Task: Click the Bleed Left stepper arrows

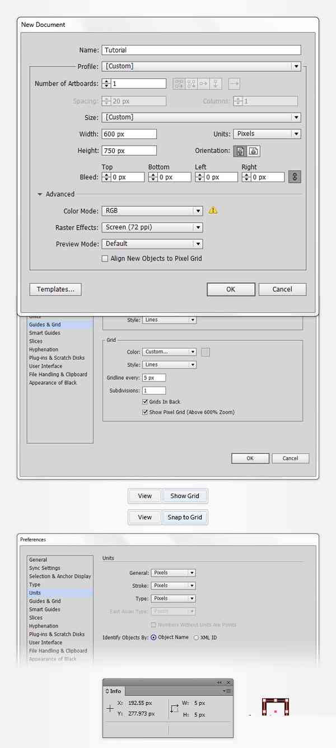Action: [199, 177]
